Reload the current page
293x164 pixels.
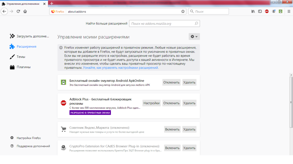(18, 11)
